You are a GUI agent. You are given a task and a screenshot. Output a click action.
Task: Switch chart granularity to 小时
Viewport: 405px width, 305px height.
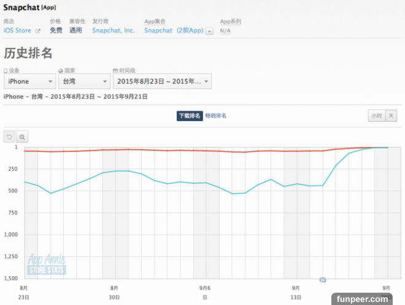(375, 116)
